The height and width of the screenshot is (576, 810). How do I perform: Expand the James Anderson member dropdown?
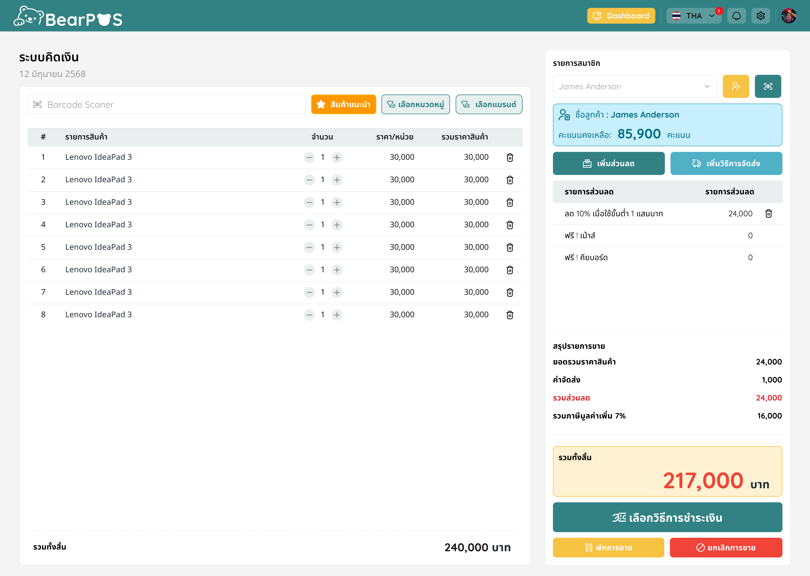tap(635, 86)
